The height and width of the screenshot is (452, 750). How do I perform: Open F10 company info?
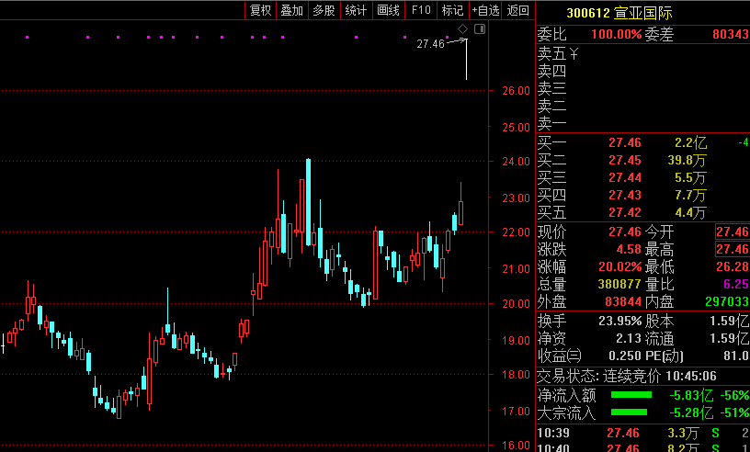(421, 10)
